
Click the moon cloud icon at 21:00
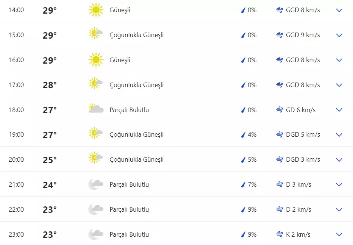(x=96, y=184)
